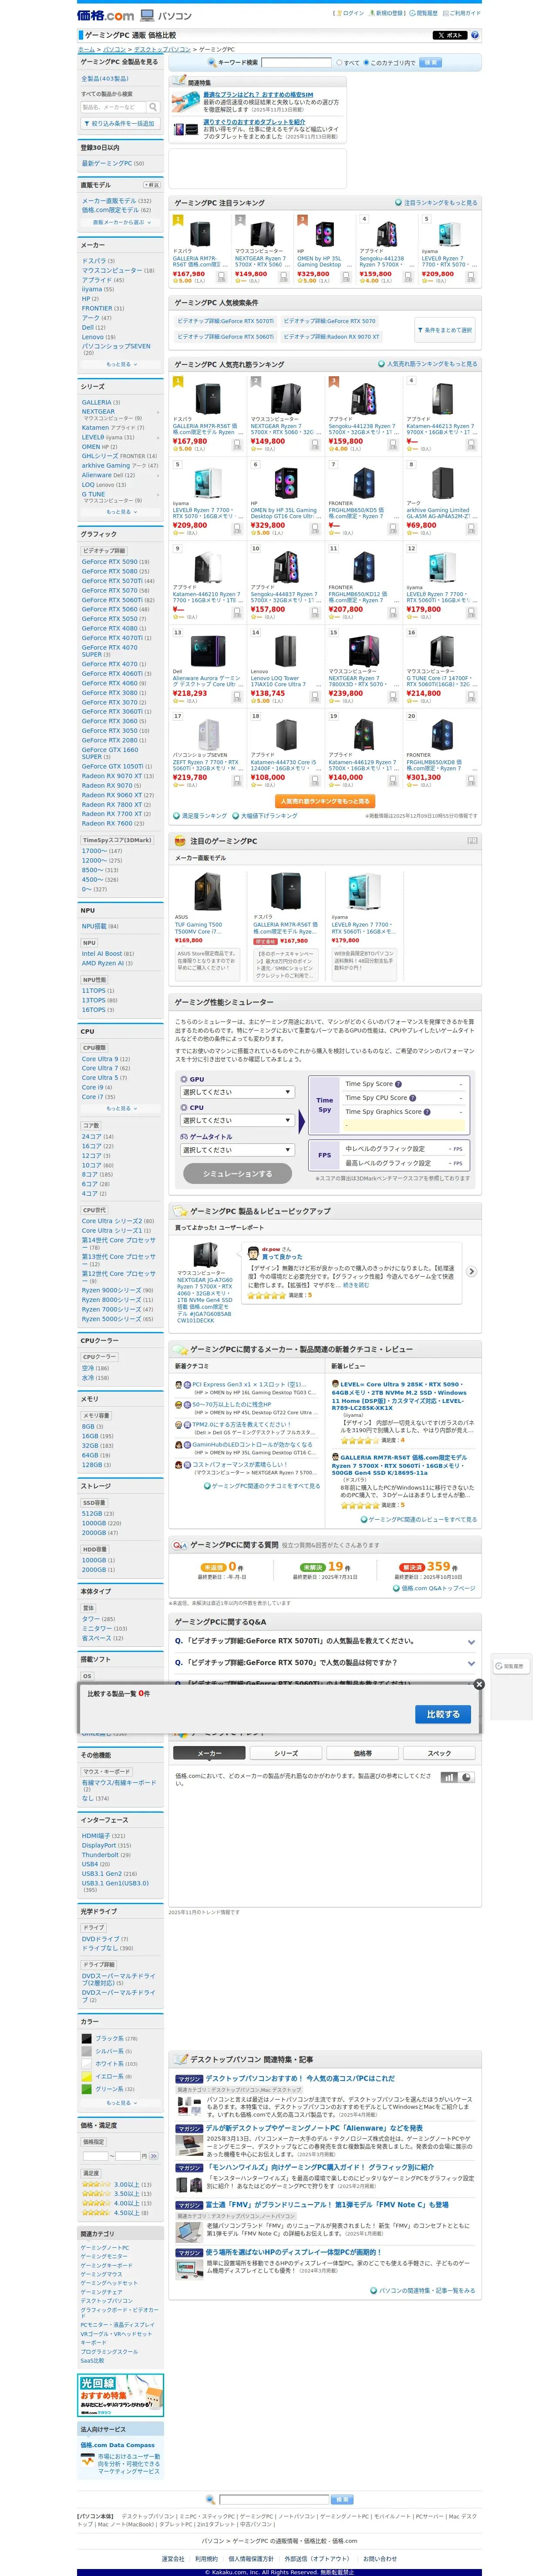Open the ログイン link in the top header

[352, 13]
